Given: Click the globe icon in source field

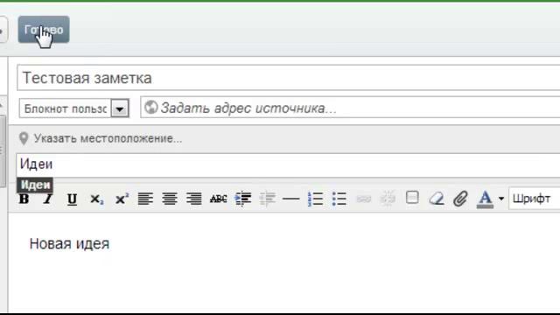Looking at the screenshot, I should click(x=151, y=107).
